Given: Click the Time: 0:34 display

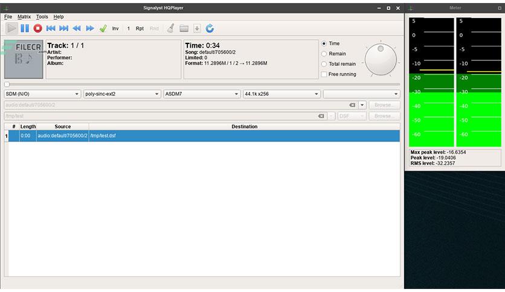Looking at the screenshot, I should coord(202,46).
